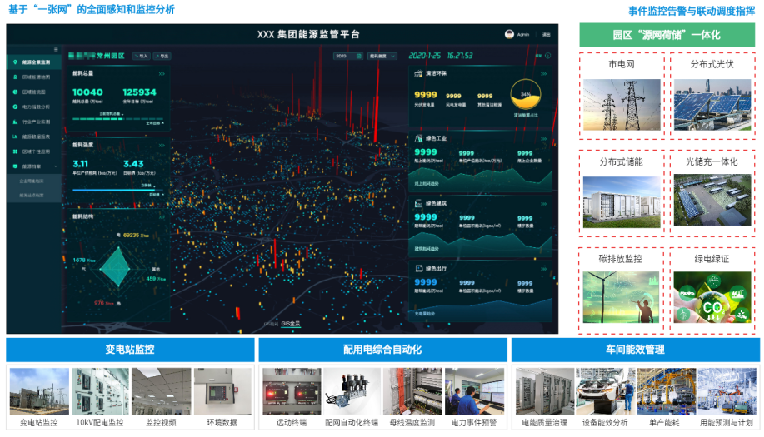The image size is (764, 437).
Task: Click the 导入 import button
Action: coord(142,56)
